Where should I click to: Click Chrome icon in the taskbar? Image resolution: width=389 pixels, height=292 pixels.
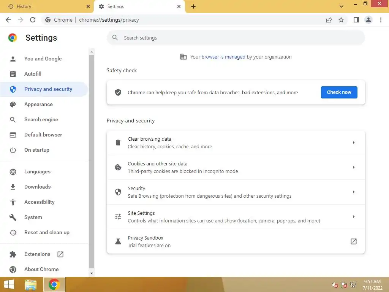tap(54, 284)
